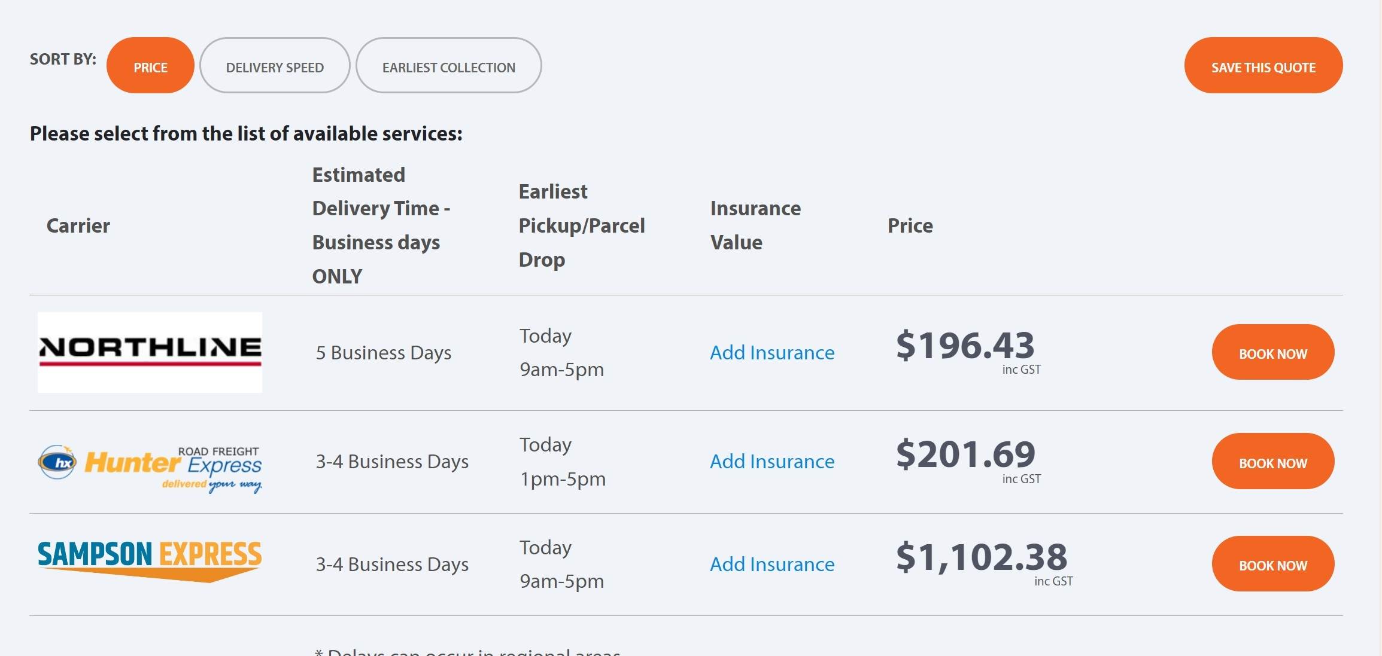Sort quotes by Price

tap(150, 66)
